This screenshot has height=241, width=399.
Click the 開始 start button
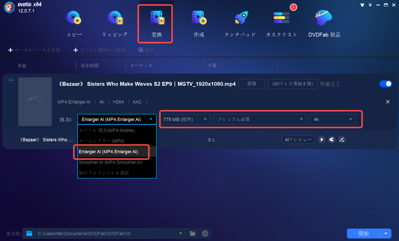click(x=363, y=233)
